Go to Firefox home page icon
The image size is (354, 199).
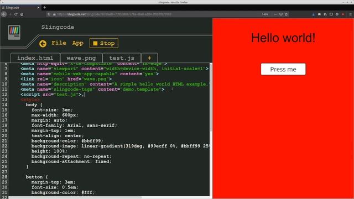click(22, 14)
